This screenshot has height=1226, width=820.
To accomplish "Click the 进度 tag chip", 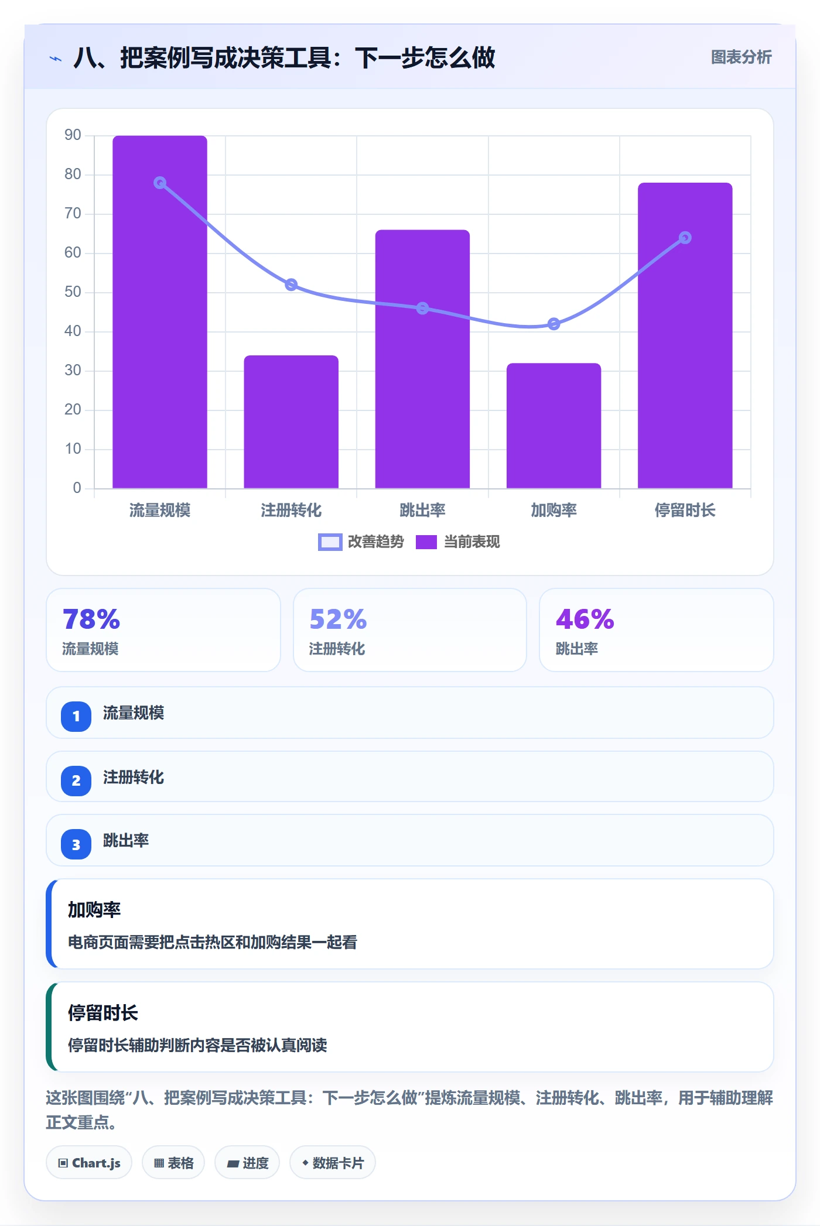I will 247,1163.
